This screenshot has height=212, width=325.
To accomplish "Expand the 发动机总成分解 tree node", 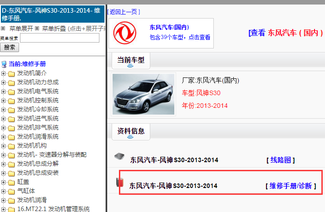I will coord(3,164).
